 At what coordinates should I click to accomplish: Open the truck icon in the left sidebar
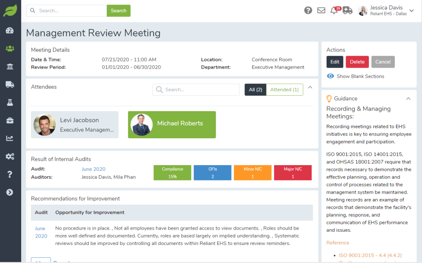pyautogui.click(x=10, y=84)
